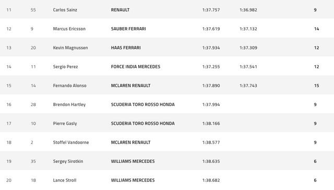
Task: Select Marcus Ericsson's driver name
Action: point(69,29)
